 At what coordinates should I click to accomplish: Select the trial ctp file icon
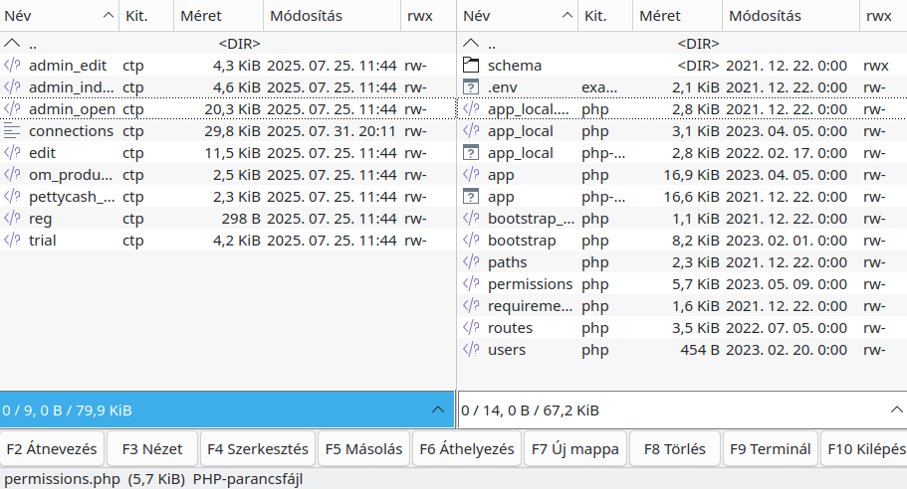pos(12,241)
